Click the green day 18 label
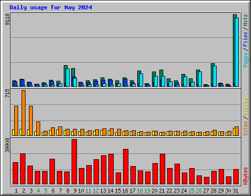 [x=140, y=191]
